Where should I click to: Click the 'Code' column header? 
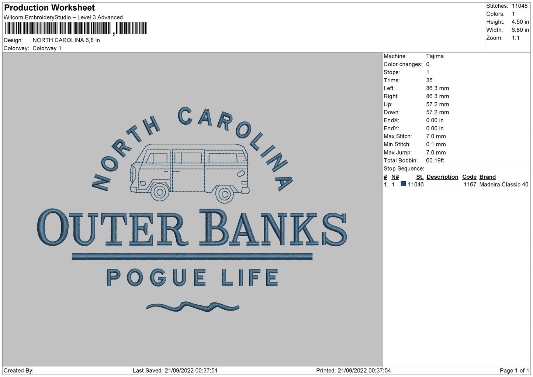coord(469,177)
